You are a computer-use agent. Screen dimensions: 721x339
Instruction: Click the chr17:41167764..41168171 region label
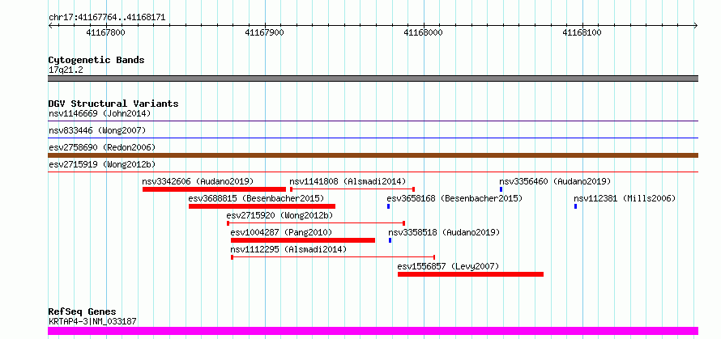[107, 18]
